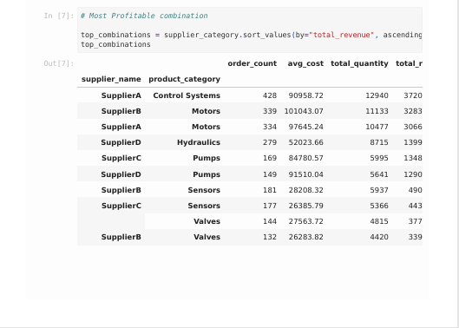Click the comment '# Most Profitable combination'
The width and height of the screenshot is (459, 328).
pos(144,16)
